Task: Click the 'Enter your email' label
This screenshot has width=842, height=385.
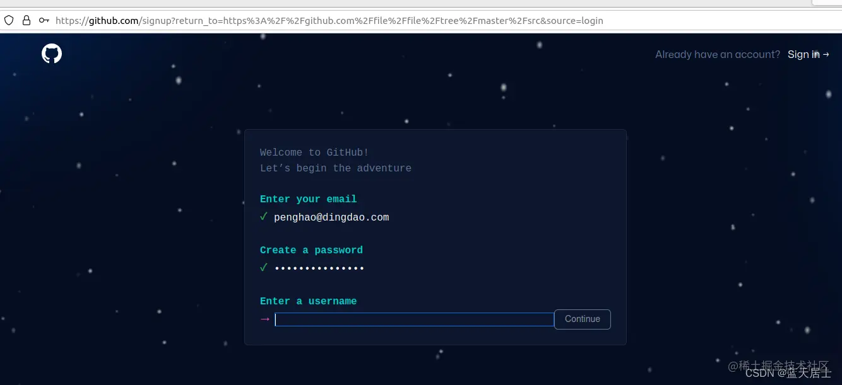Action: (308, 199)
